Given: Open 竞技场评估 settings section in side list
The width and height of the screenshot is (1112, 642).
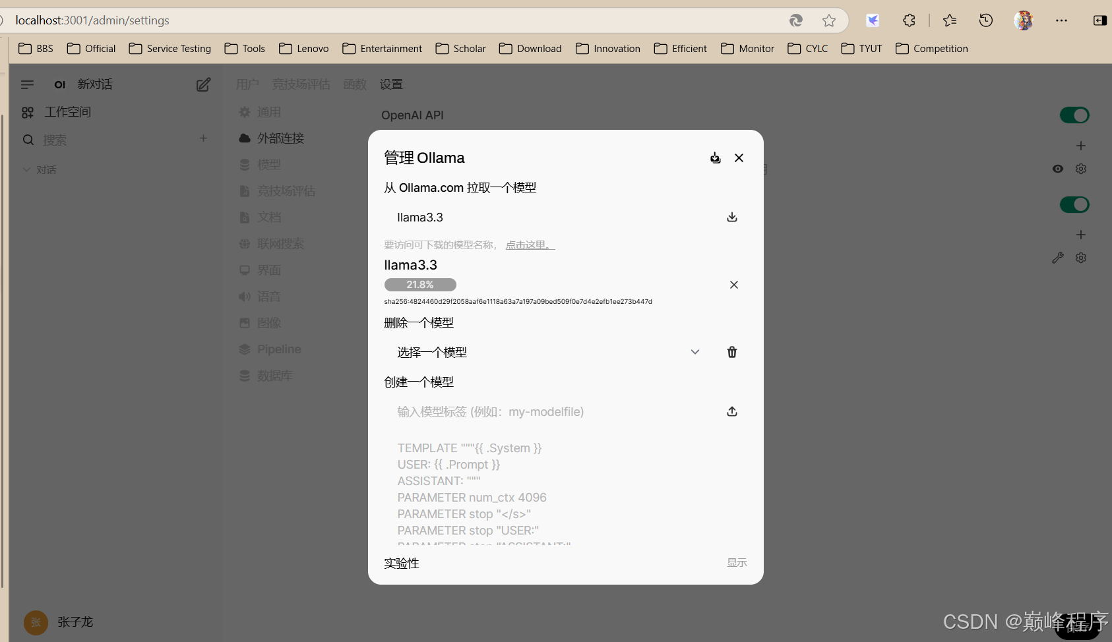Looking at the screenshot, I should [277, 191].
